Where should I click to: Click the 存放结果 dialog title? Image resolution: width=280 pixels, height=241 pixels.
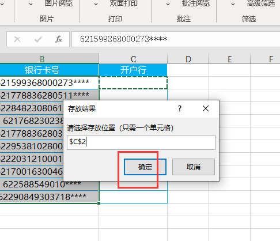(82, 109)
